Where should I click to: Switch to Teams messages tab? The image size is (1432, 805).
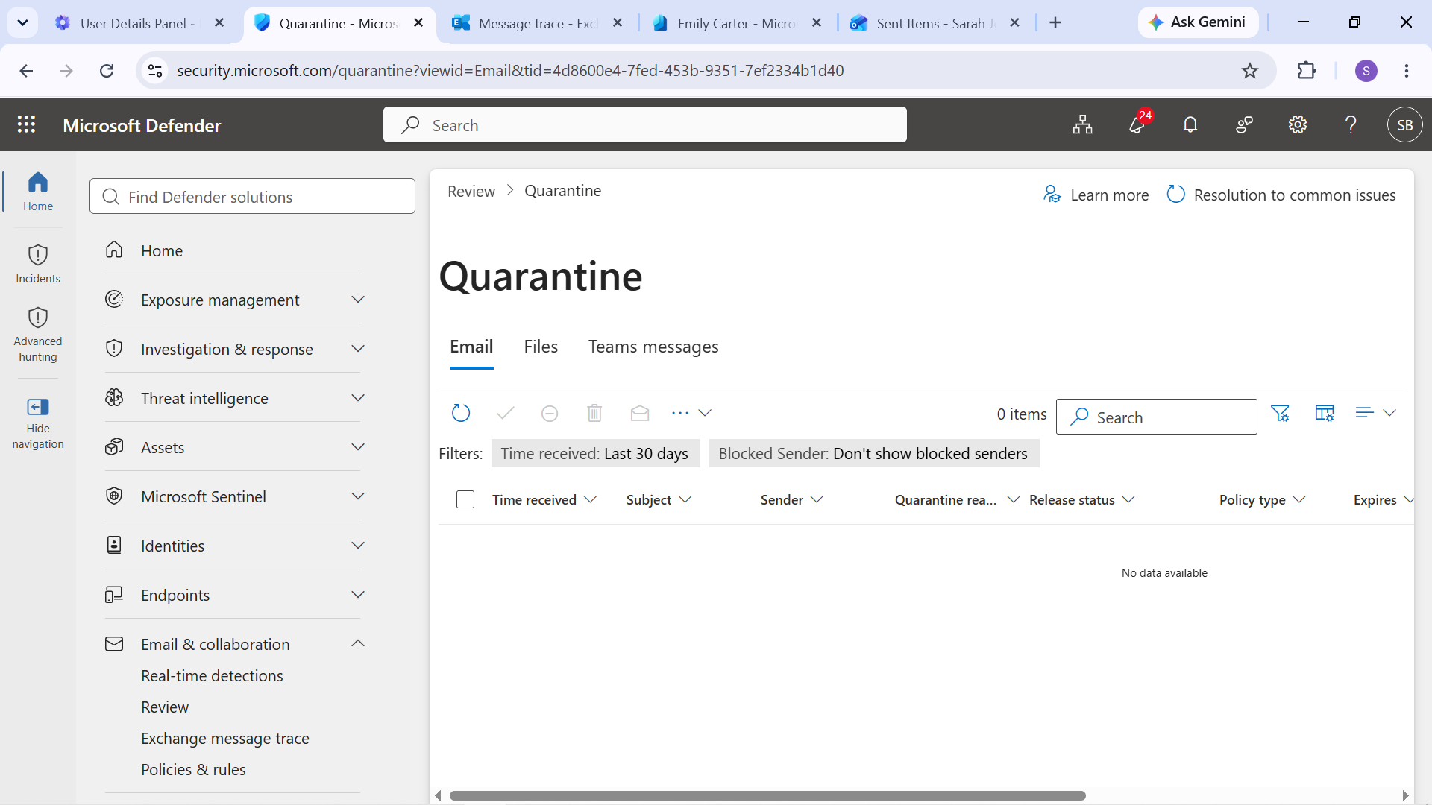point(653,347)
